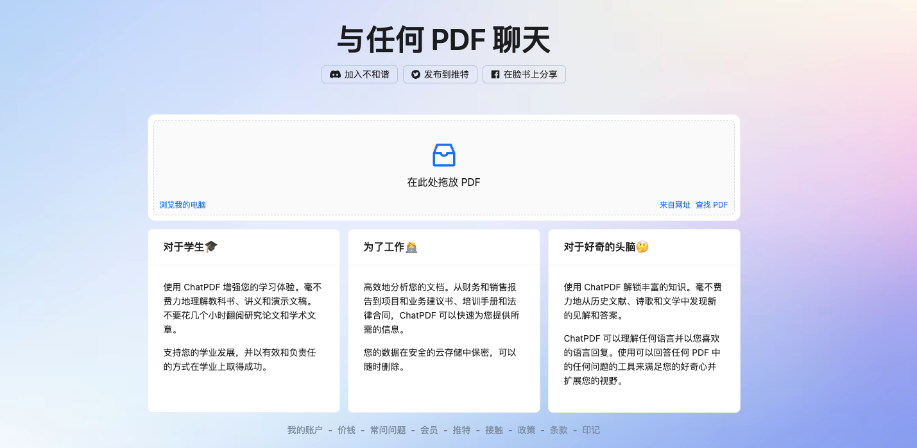Share via 发布到推特 button
917x448 pixels.
click(x=440, y=74)
